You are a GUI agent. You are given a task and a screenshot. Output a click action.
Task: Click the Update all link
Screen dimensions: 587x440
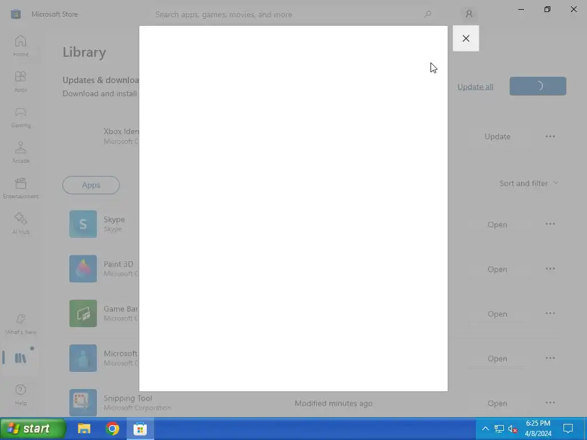[x=475, y=87]
